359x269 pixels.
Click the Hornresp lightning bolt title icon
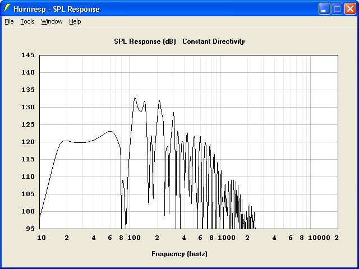pos(7,8)
